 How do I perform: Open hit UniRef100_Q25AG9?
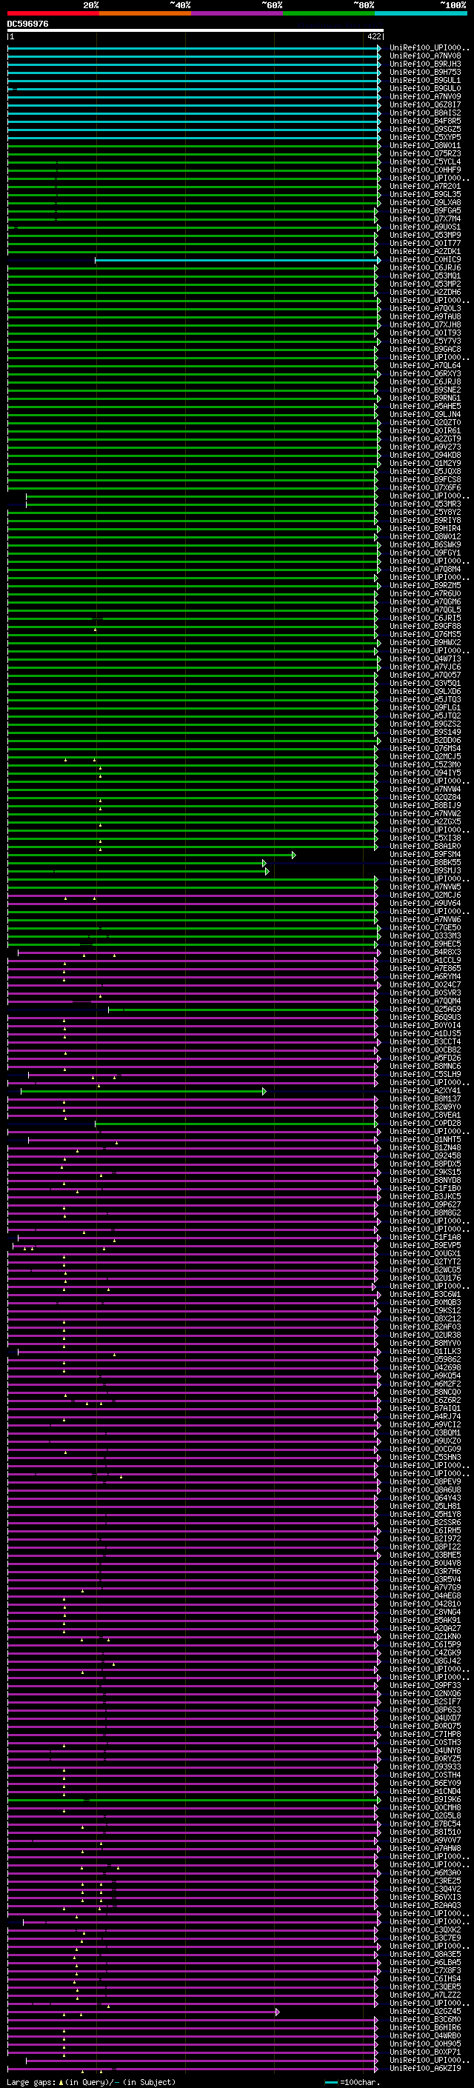(x=425, y=1009)
